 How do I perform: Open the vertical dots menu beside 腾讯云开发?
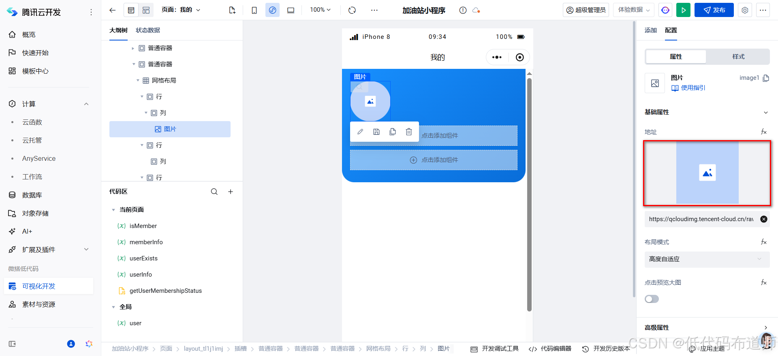point(91,12)
